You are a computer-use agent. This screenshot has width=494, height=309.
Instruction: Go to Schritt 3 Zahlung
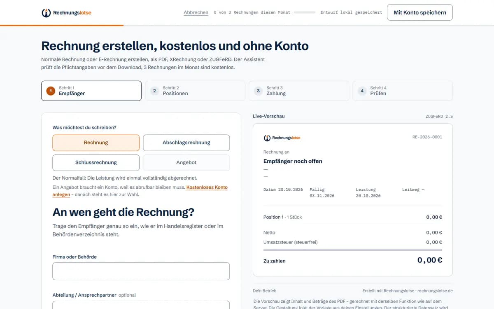click(299, 91)
